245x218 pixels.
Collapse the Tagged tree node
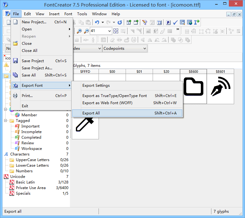click(x=6, y=120)
